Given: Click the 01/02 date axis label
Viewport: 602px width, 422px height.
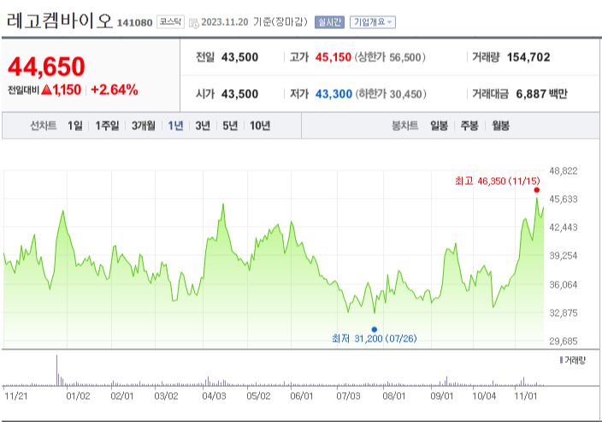Looking at the screenshot, I should coord(78,395).
